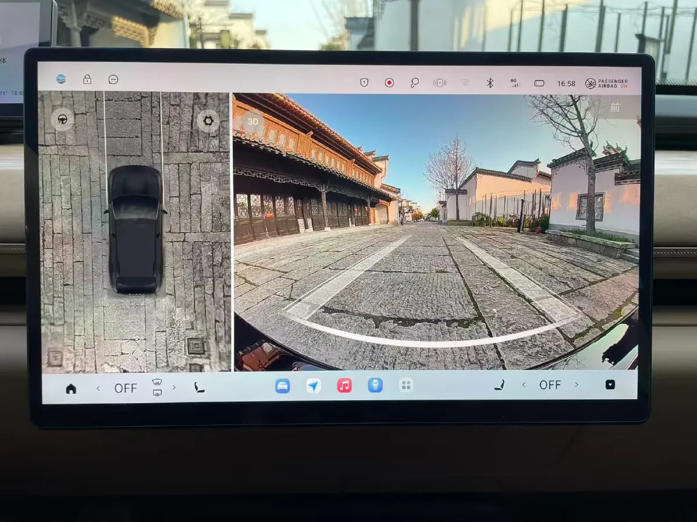Increase passenger side temperature with right chevron
The height and width of the screenshot is (522, 697).
tap(576, 385)
